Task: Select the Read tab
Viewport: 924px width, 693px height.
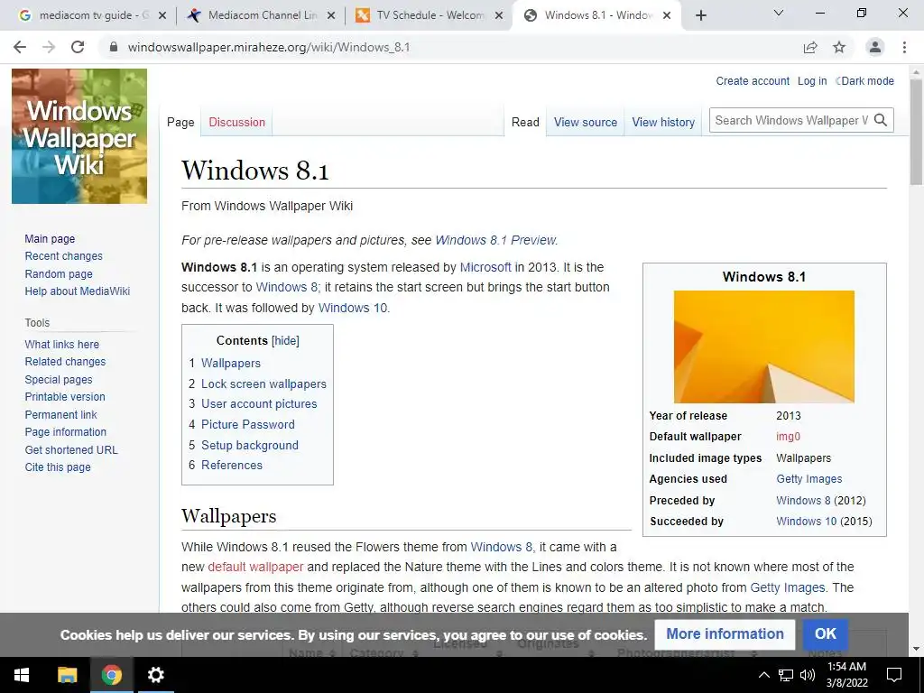Action: point(525,122)
